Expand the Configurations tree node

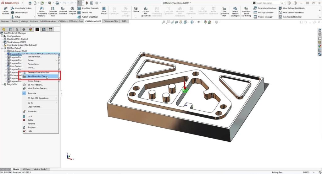pos(2,36)
